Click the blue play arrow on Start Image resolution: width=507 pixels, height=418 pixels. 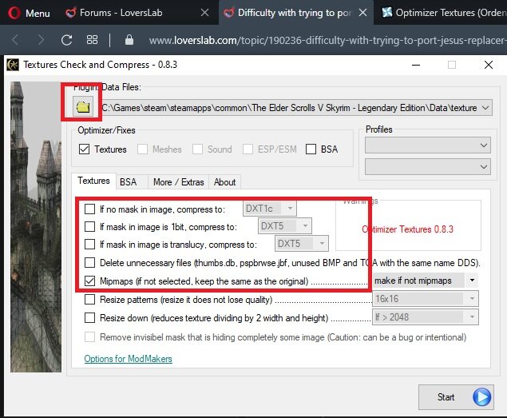click(481, 397)
